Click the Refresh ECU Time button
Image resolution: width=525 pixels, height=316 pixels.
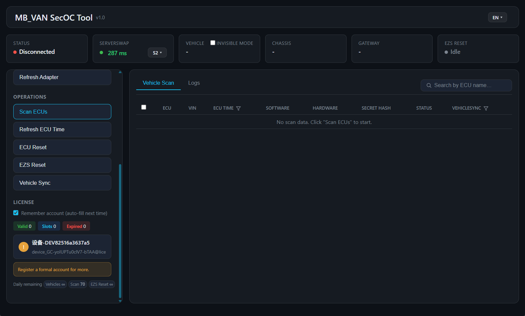click(x=62, y=130)
